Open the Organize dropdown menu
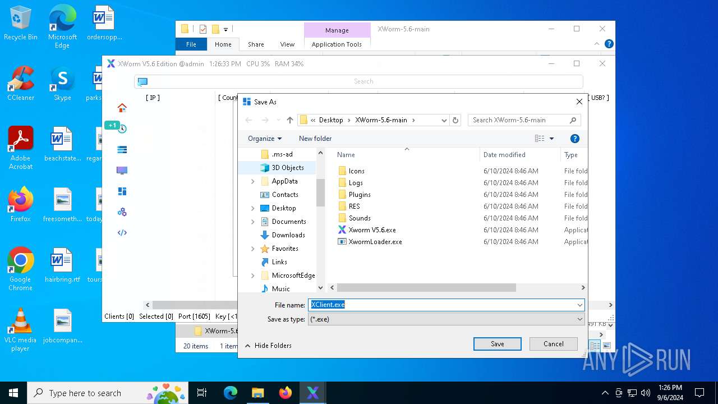Screen dimensions: 718x404 click(265, 139)
